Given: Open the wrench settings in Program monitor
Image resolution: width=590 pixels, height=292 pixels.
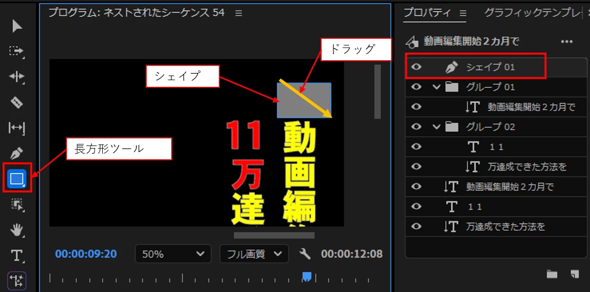Looking at the screenshot, I should 305,254.
